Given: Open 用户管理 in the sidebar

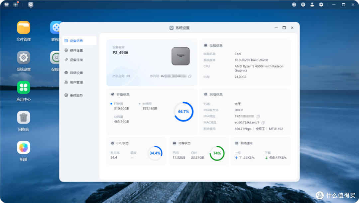Looking at the screenshot, I should point(79,82).
